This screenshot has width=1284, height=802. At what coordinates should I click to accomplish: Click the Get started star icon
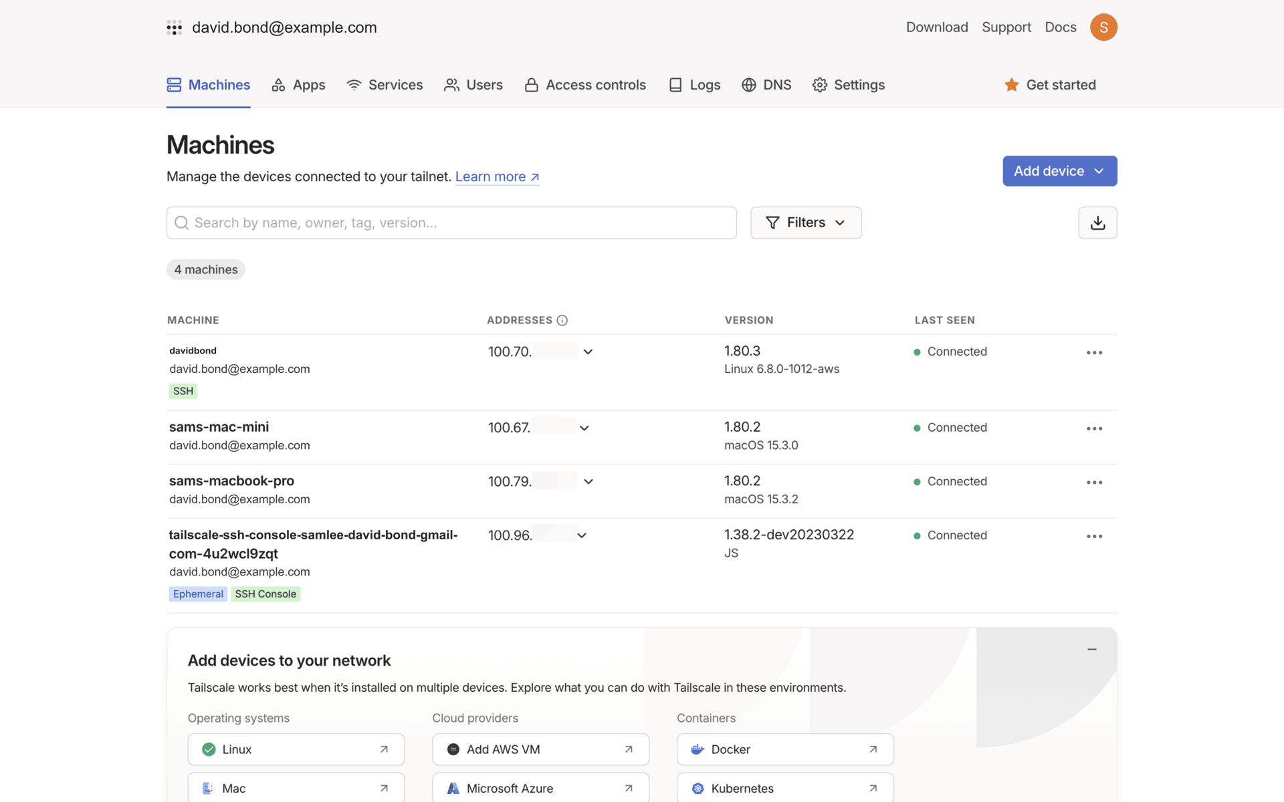(1011, 85)
